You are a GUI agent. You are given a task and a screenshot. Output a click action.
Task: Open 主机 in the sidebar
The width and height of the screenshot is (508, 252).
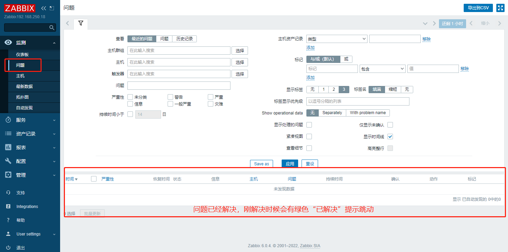tap(20, 76)
